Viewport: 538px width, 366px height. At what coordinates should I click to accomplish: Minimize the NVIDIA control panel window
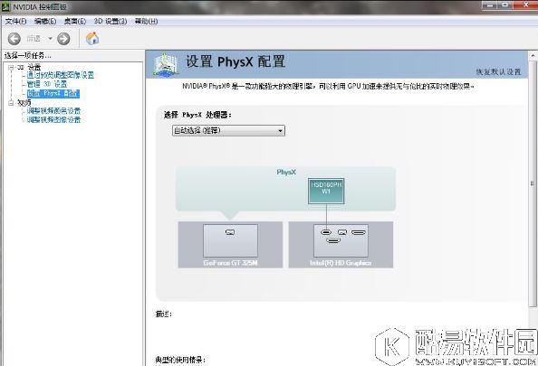pyautogui.click(x=491, y=5)
